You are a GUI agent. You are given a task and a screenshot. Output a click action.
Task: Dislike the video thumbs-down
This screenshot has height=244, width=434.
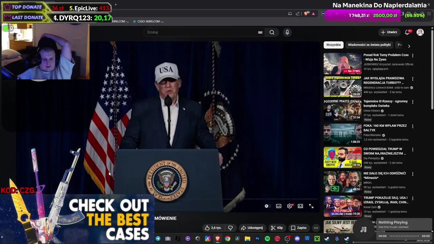click(x=230, y=228)
